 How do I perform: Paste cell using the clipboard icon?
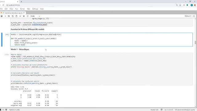pyautogui.click(x=16, y=16)
